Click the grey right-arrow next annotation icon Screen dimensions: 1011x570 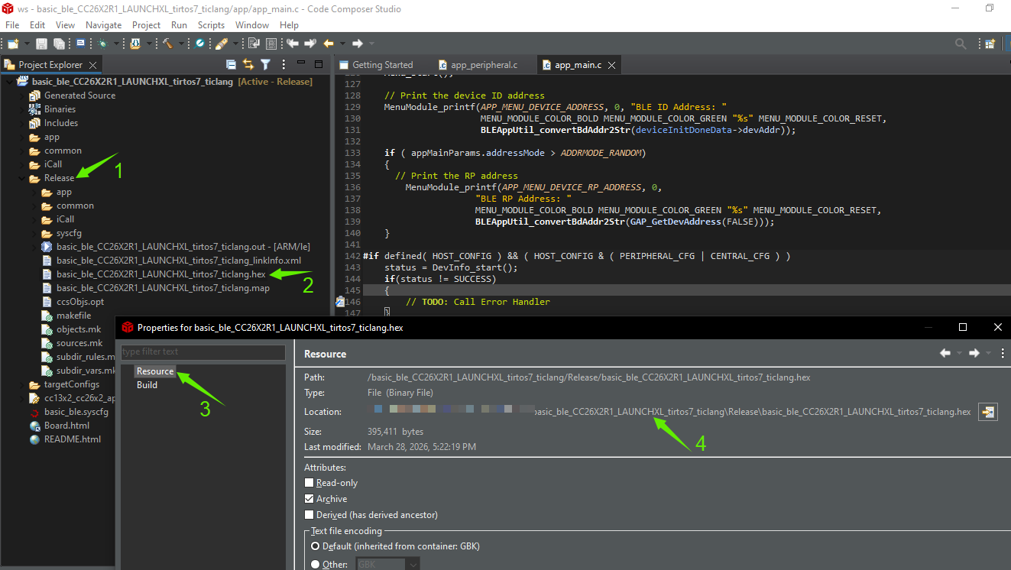click(x=310, y=44)
